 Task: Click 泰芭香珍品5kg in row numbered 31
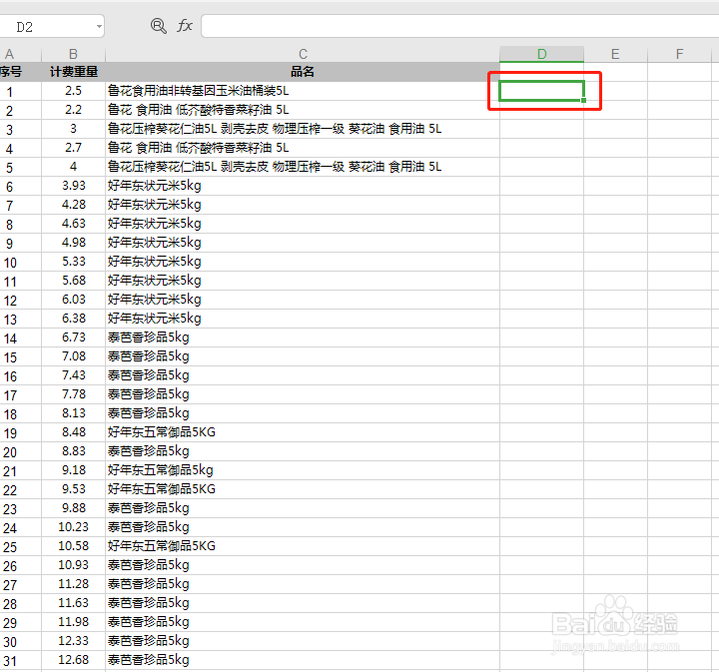tap(303, 660)
